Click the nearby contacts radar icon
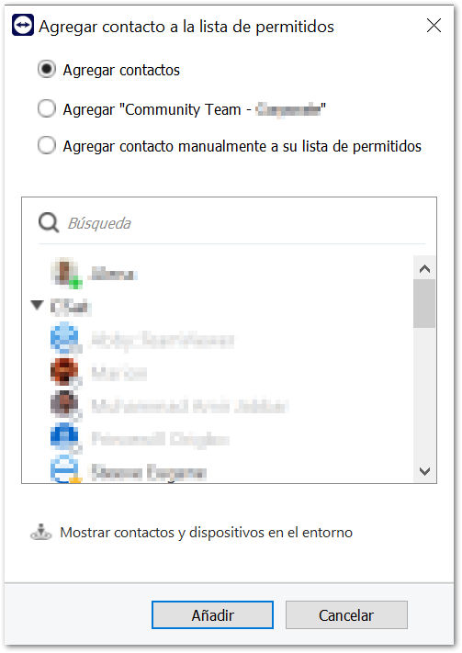462x653 pixels. pos(40,532)
